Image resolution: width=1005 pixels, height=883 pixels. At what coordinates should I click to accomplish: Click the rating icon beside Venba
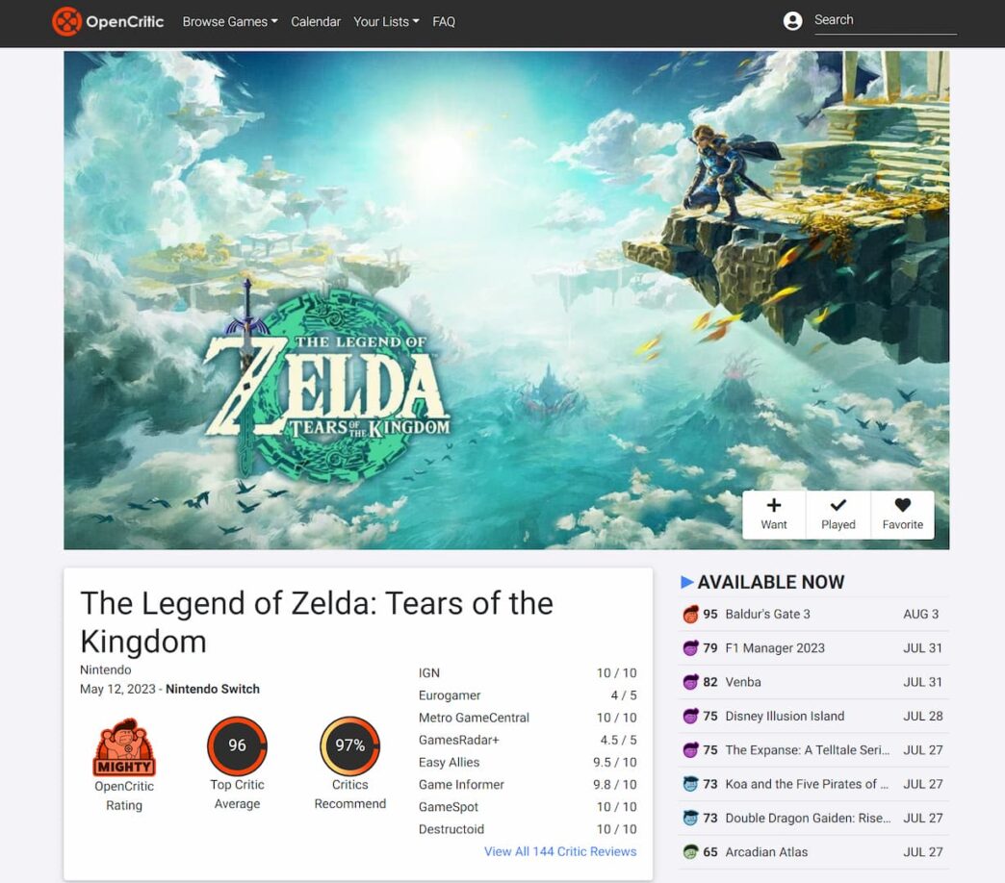point(690,682)
